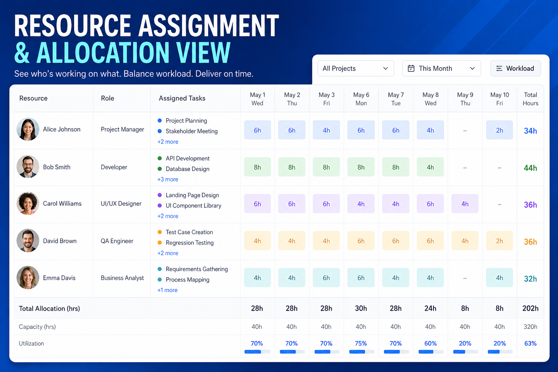Click the calendar icon beside This Month

pos(411,68)
